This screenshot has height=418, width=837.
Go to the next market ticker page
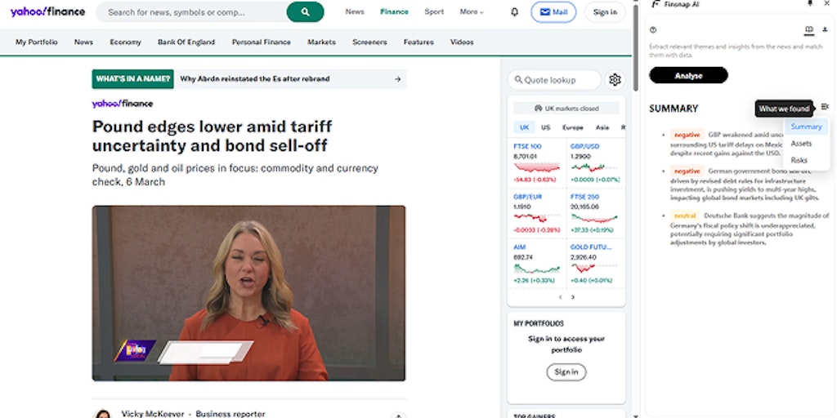[x=573, y=297]
